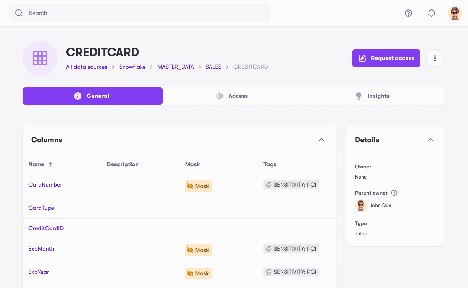468x288 pixels.
Task: Toggle the Mask badge on CardNumber row
Action: coord(198,186)
